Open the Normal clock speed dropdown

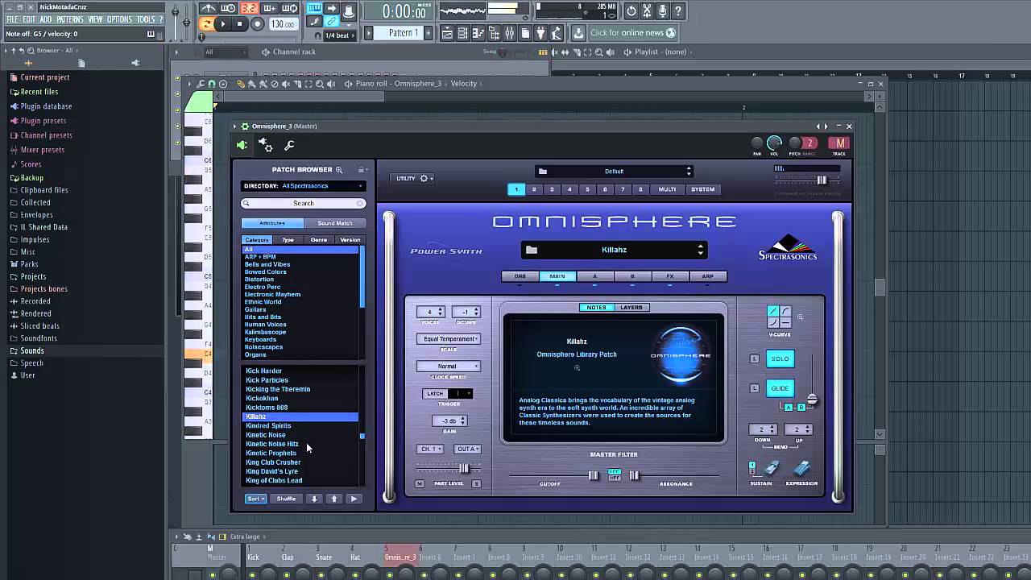click(x=448, y=367)
